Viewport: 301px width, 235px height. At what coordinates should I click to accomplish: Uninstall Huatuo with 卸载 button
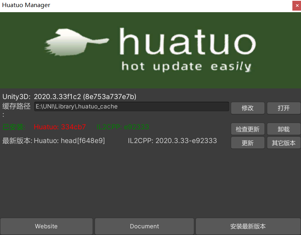tap(283, 129)
